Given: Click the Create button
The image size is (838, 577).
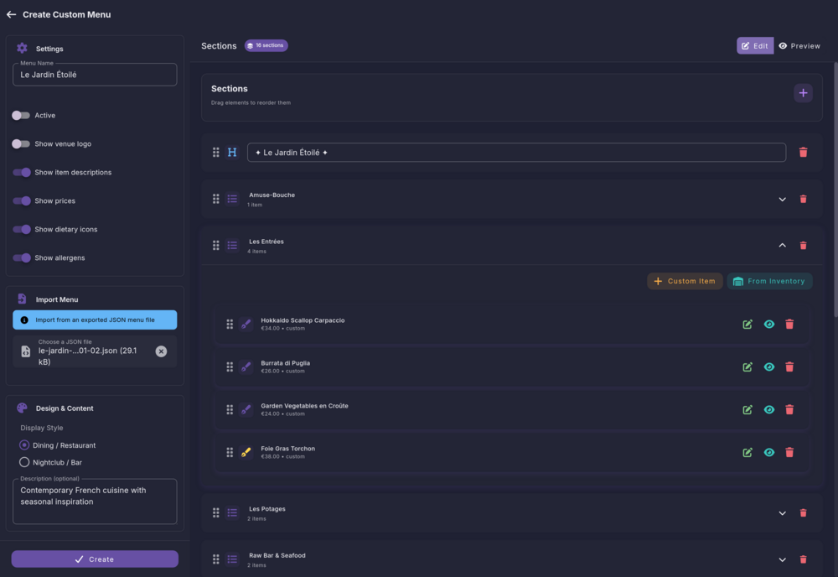Looking at the screenshot, I should click(94, 559).
